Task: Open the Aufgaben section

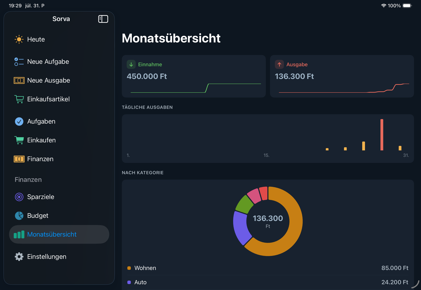Action: coord(59,121)
